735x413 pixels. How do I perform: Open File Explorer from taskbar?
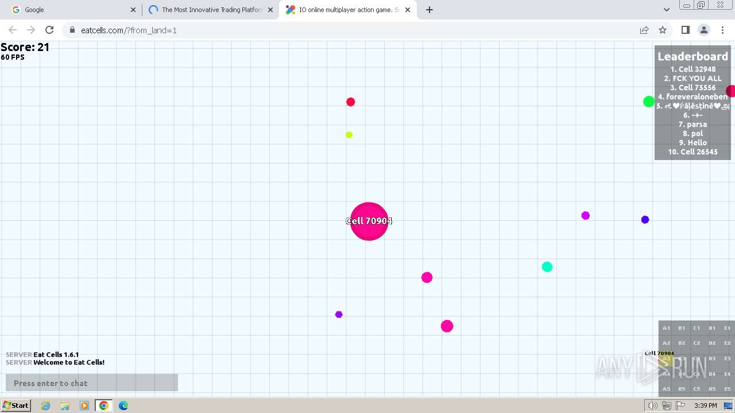(65, 406)
